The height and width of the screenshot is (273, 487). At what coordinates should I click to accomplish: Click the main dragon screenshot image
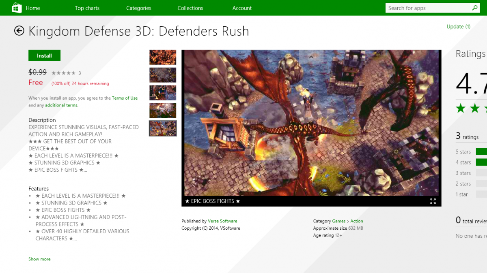[x=311, y=123]
